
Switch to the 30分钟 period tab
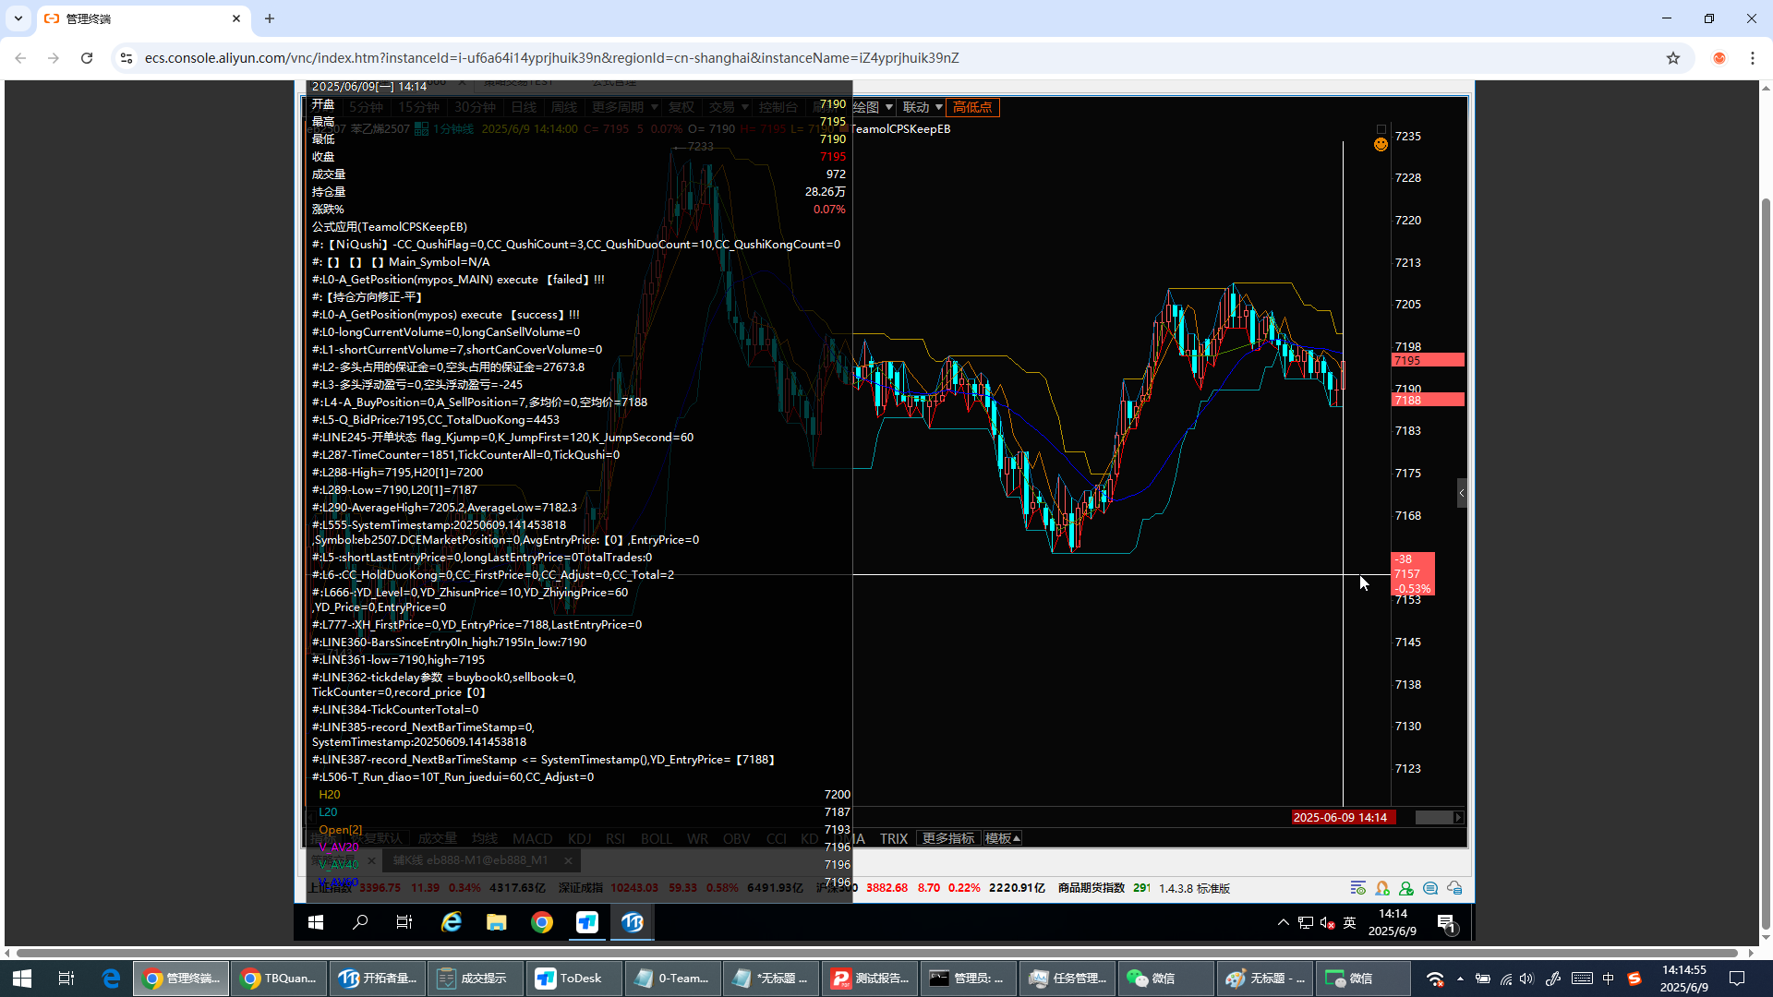(x=475, y=107)
